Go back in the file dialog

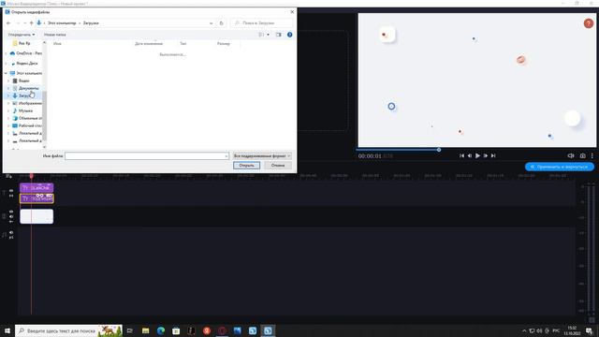(x=8, y=23)
